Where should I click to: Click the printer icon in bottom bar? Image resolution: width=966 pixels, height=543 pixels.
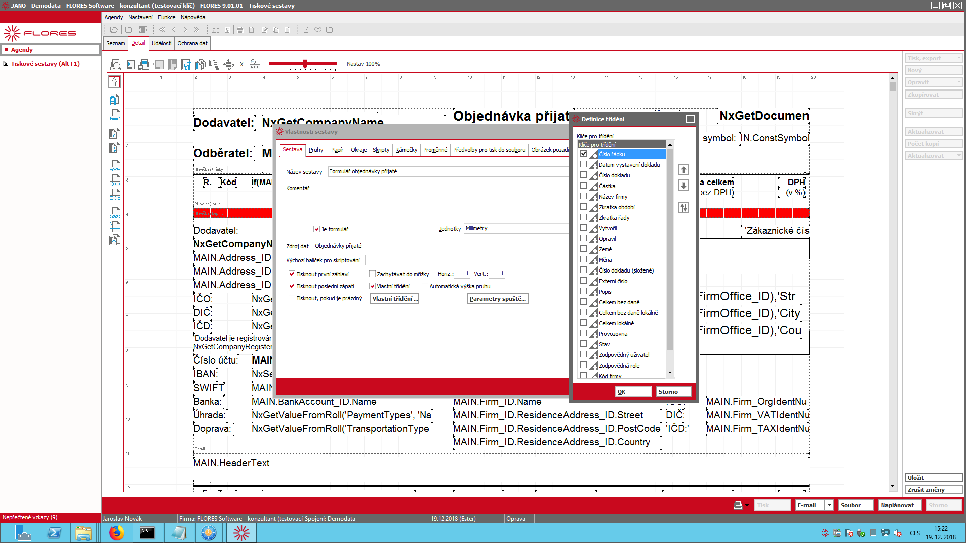738,505
